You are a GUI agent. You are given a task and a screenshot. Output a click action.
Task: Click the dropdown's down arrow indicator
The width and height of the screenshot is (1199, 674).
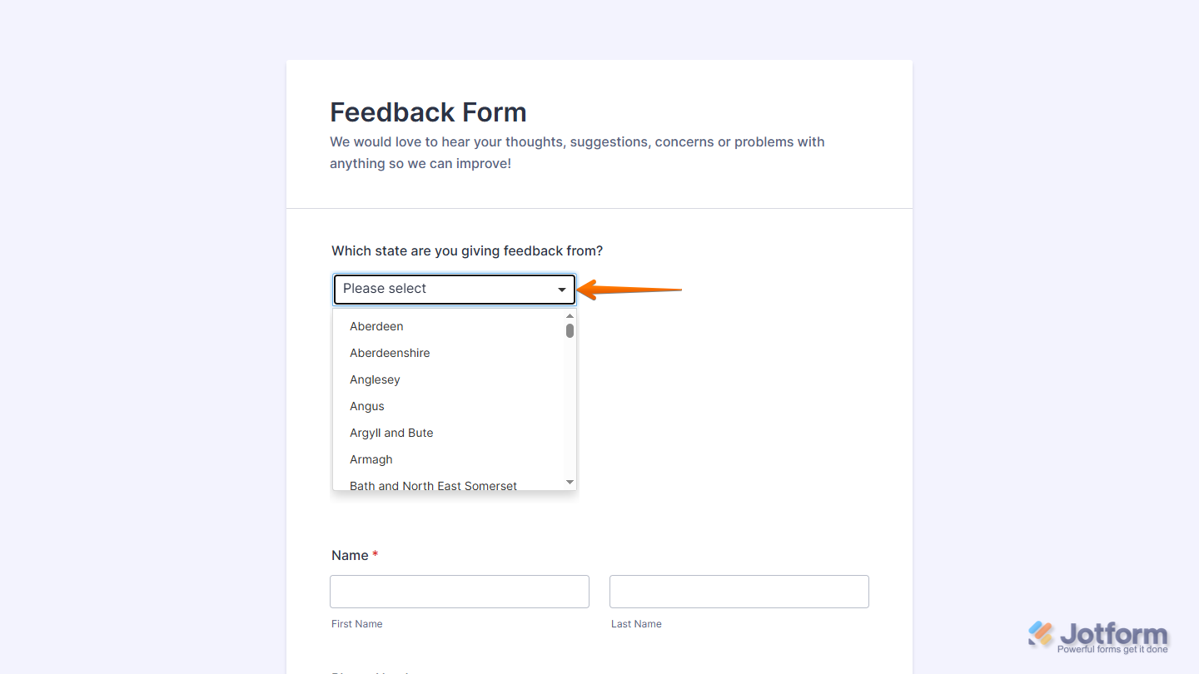(562, 289)
